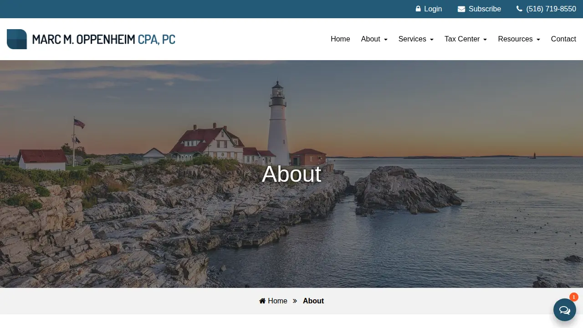
Task: Expand the Tax Center dropdown menu
Action: (465, 39)
